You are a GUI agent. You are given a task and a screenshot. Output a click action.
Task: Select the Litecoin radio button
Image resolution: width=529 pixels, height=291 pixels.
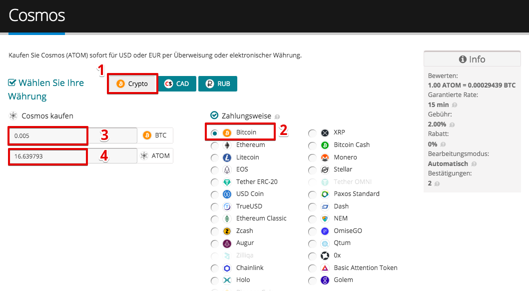[x=214, y=158]
